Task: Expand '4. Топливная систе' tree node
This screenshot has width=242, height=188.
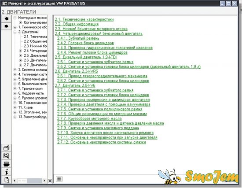Action: click(15, 74)
